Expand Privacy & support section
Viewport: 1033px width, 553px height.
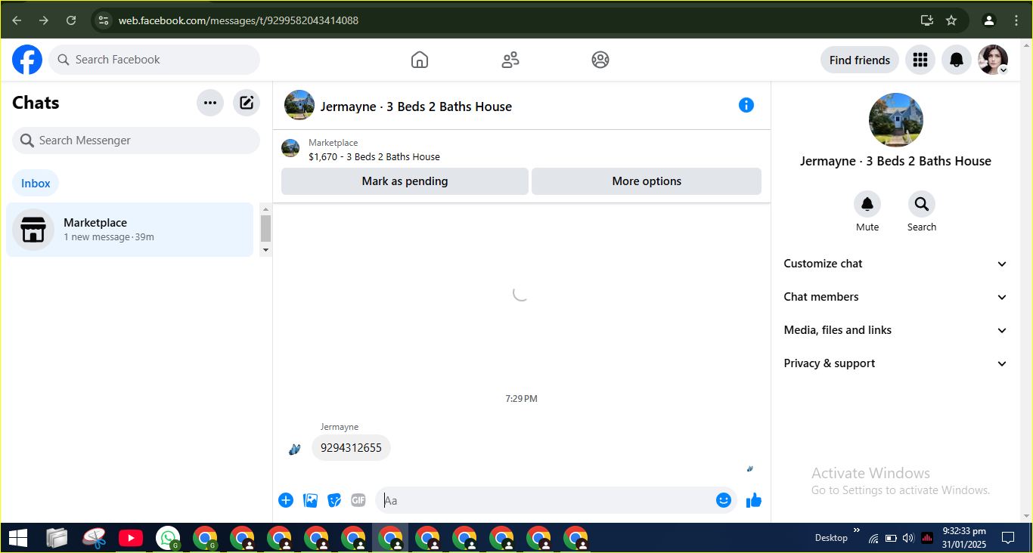[895, 363]
